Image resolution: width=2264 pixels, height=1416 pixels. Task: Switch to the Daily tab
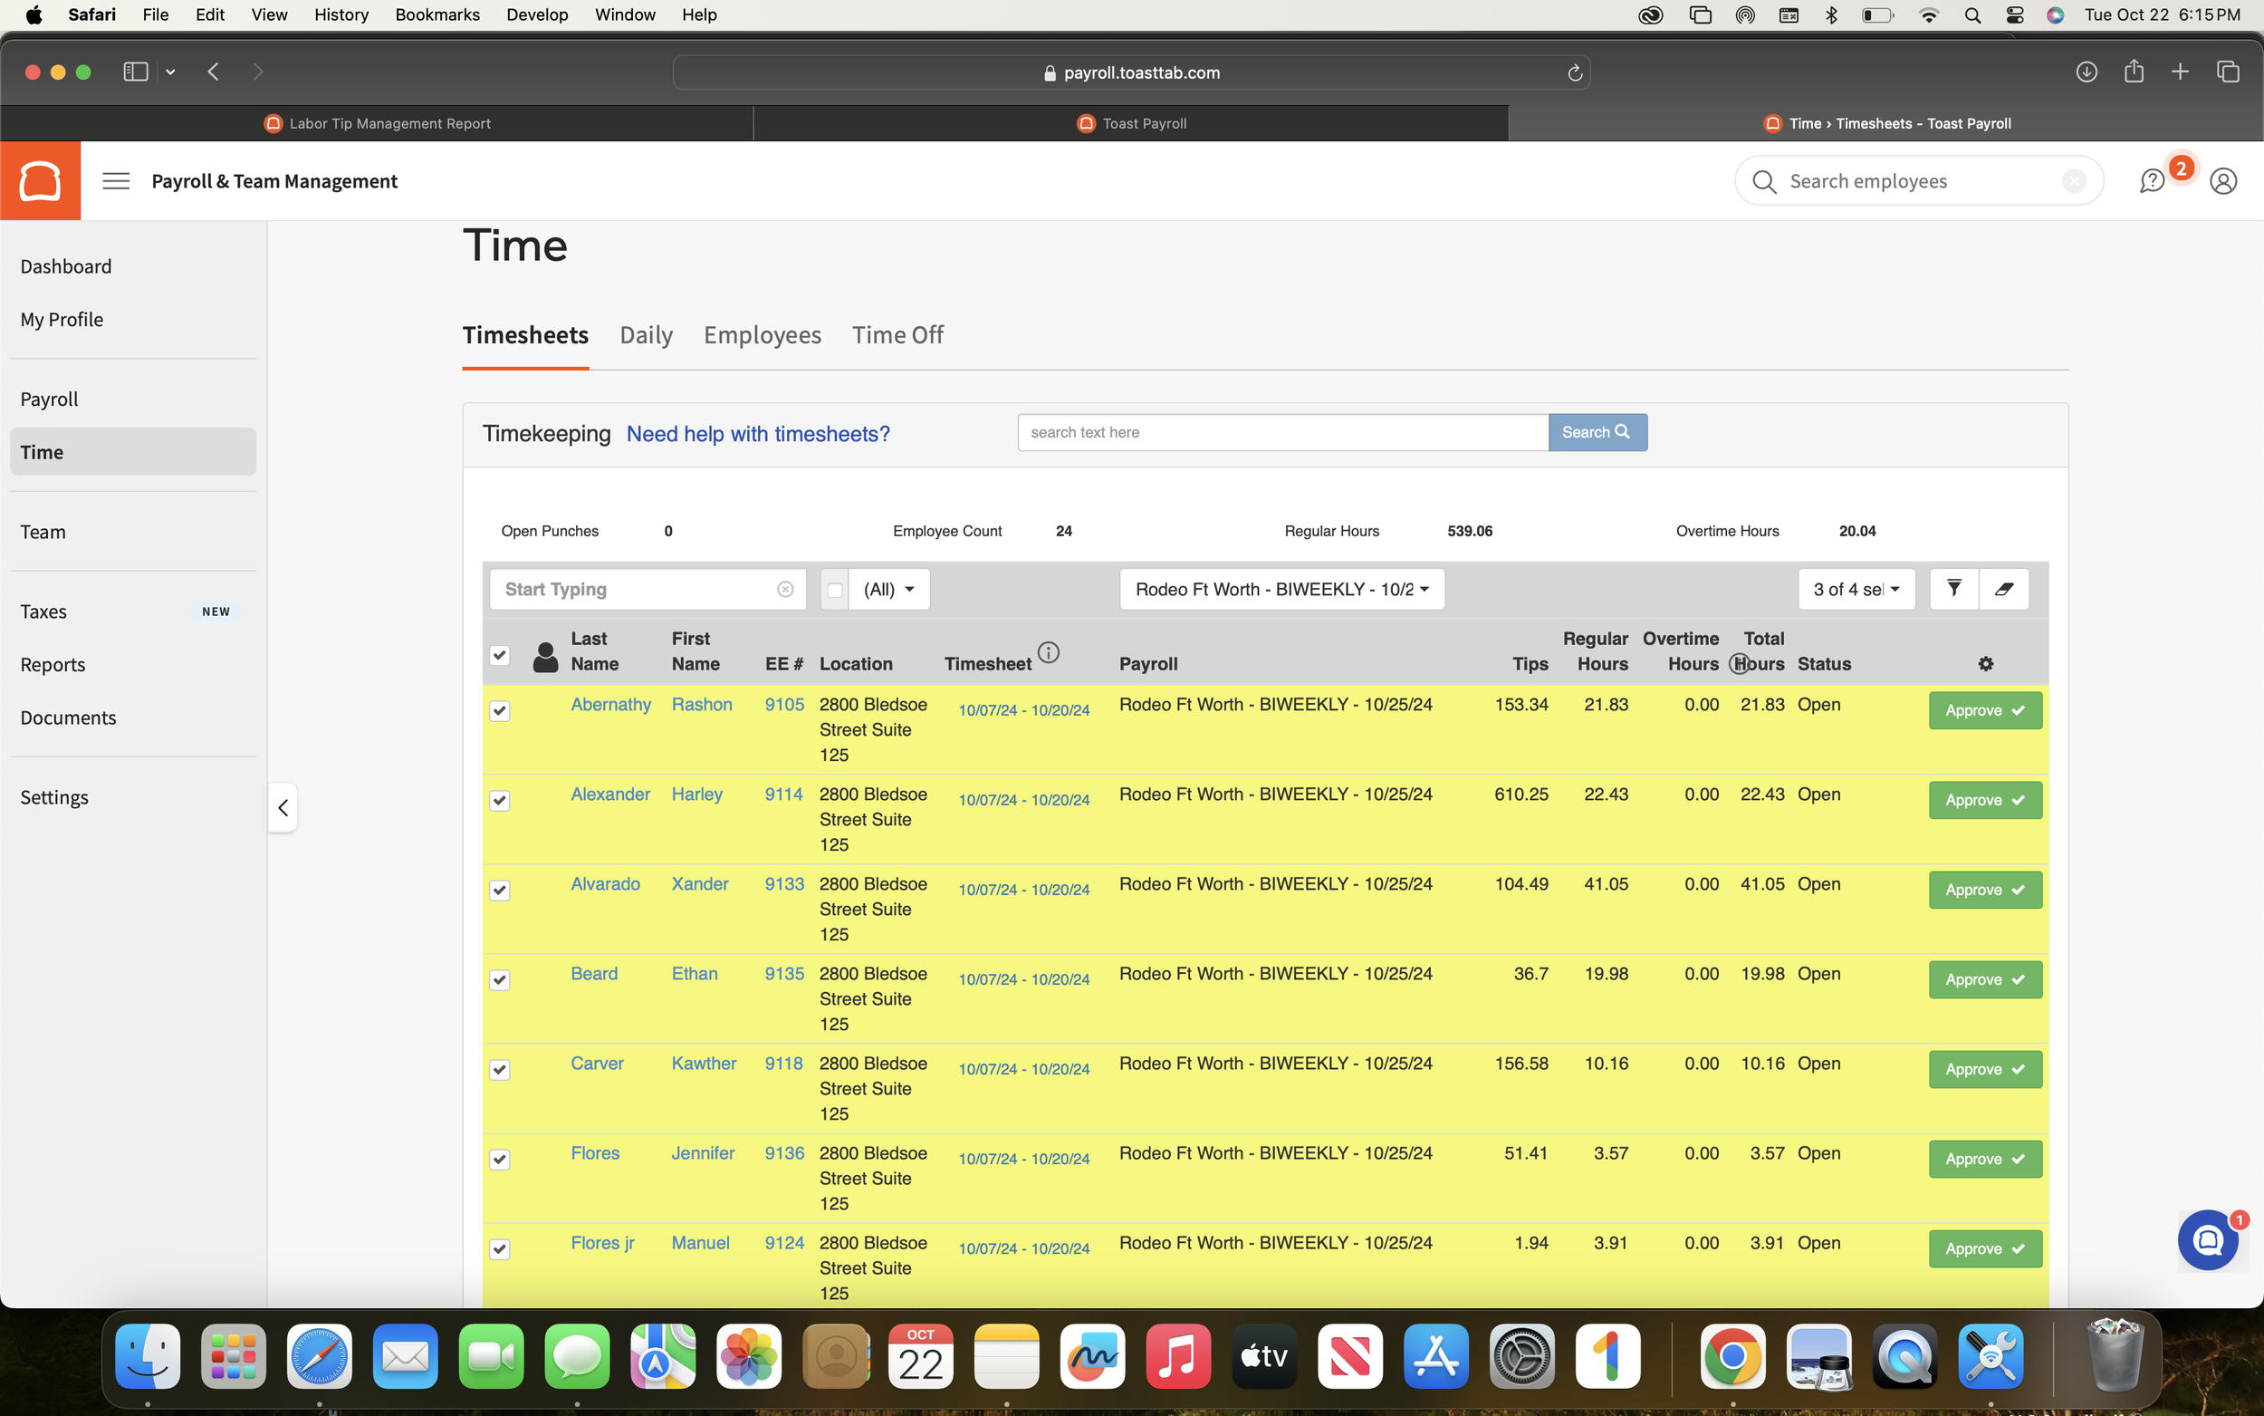646,334
